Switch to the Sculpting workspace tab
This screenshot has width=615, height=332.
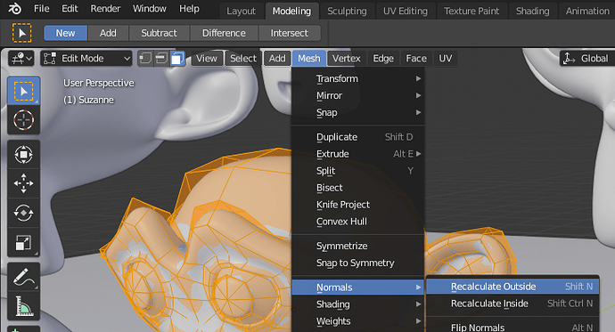tap(347, 11)
